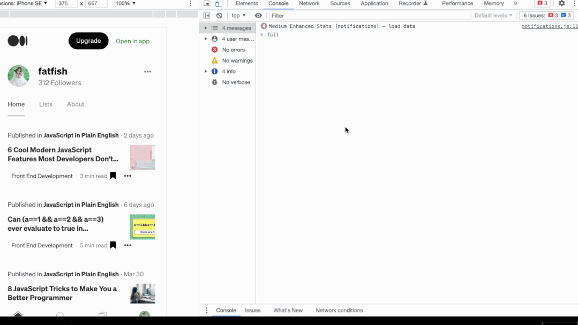Bookmark the a==1 && a==2 article

coord(113,245)
